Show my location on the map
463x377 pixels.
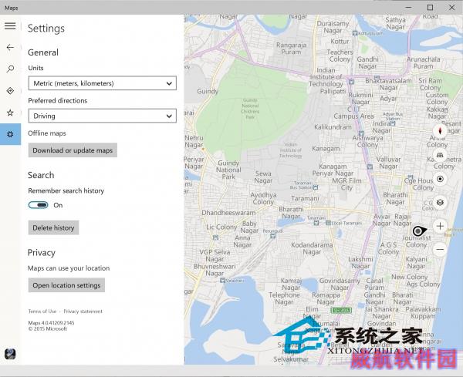[x=440, y=179]
